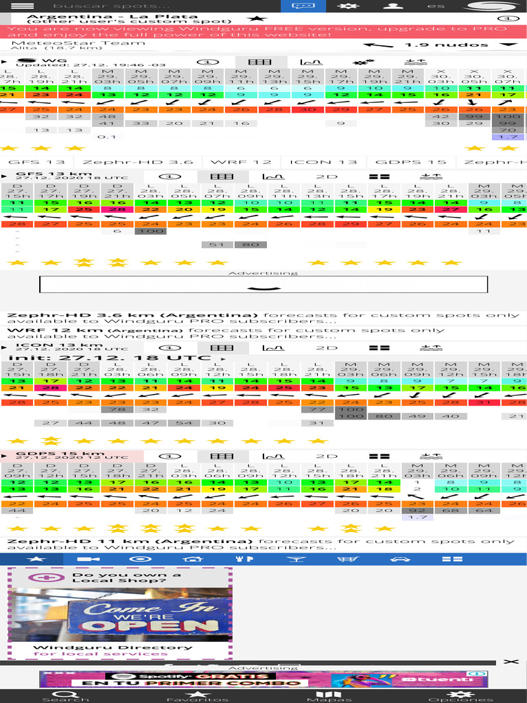Close the bottom advertising banner
Viewport: 527px width, 703px height.
pos(511,662)
